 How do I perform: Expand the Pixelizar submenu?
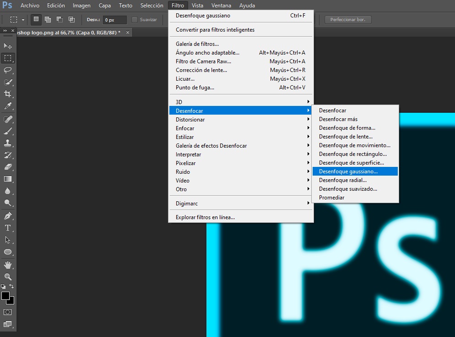240,163
